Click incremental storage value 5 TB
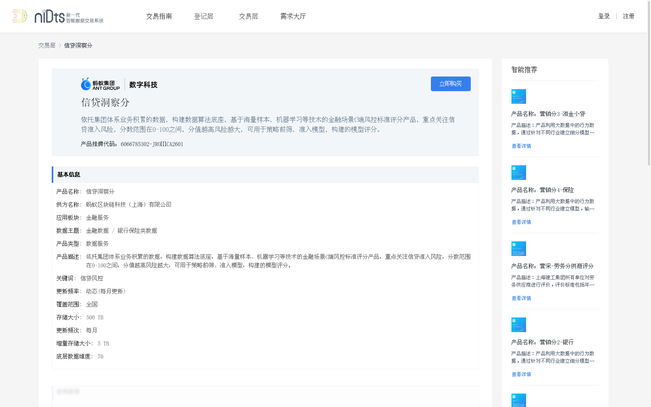 pyautogui.click(x=103, y=344)
